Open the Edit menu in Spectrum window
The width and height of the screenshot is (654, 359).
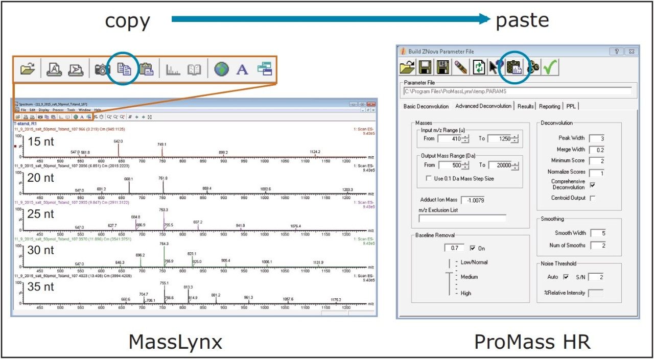coord(32,110)
